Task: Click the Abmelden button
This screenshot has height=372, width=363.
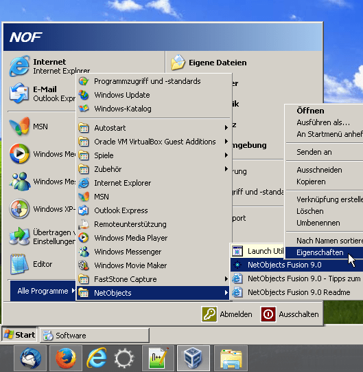Action: [226, 314]
